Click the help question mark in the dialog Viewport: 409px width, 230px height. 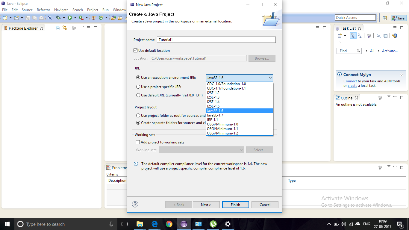[135, 204]
